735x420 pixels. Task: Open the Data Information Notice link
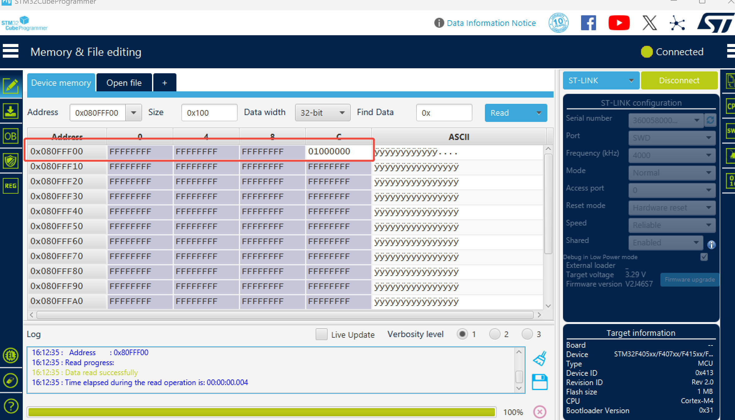[491, 23]
